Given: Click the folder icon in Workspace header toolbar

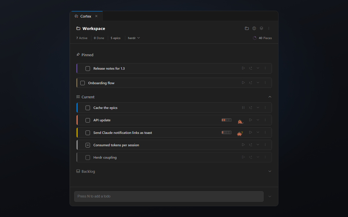Looking at the screenshot, I should (x=247, y=28).
